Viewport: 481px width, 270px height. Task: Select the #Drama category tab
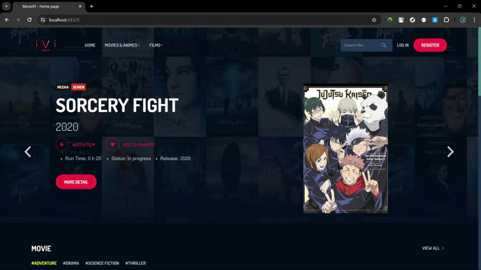tap(71, 263)
